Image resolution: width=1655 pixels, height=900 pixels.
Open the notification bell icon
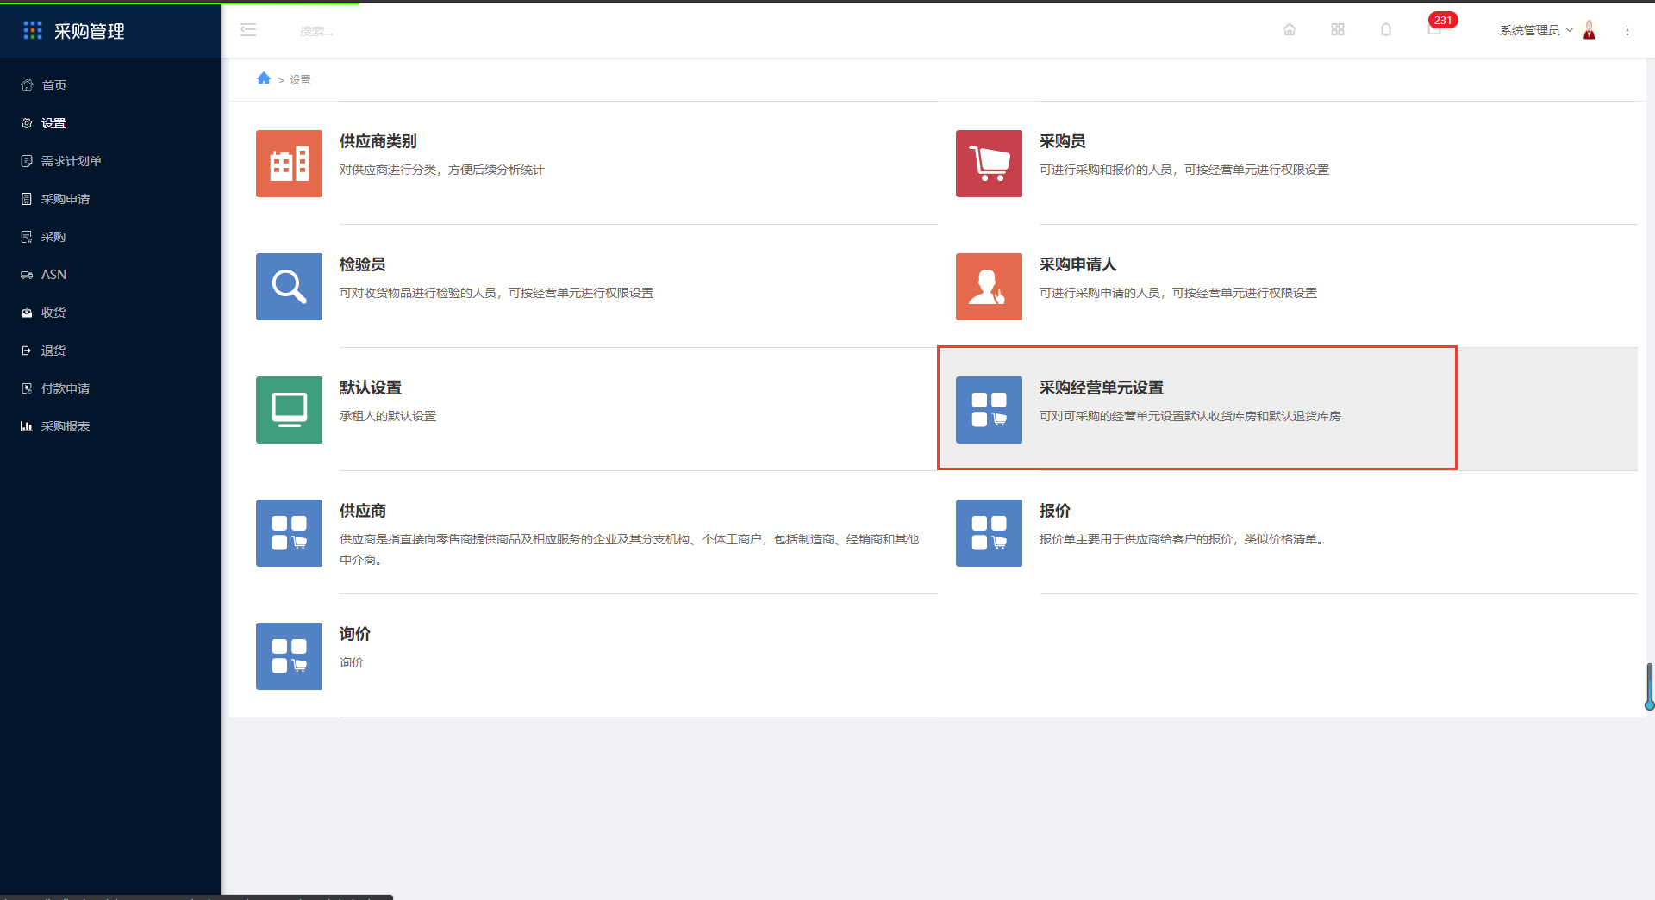pyautogui.click(x=1386, y=30)
